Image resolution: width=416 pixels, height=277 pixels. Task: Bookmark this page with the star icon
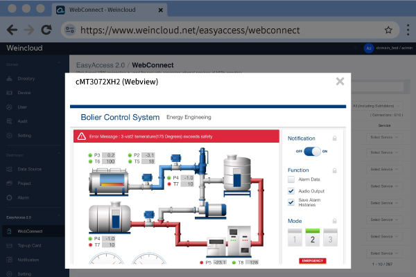coord(388,30)
